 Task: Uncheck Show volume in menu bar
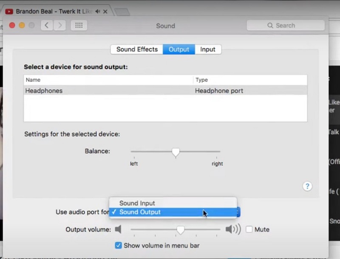pyautogui.click(x=119, y=245)
